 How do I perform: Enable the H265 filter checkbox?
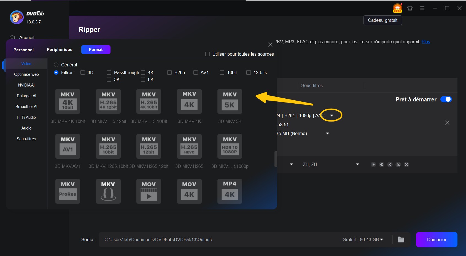tap(169, 72)
